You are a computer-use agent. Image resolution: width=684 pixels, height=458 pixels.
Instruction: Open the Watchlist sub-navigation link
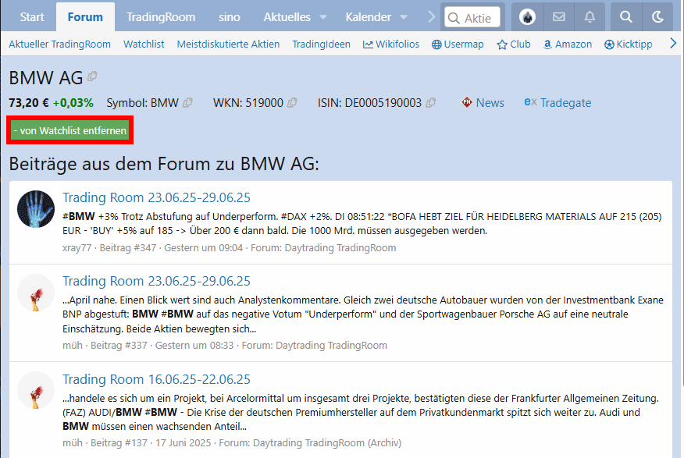[144, 44]
